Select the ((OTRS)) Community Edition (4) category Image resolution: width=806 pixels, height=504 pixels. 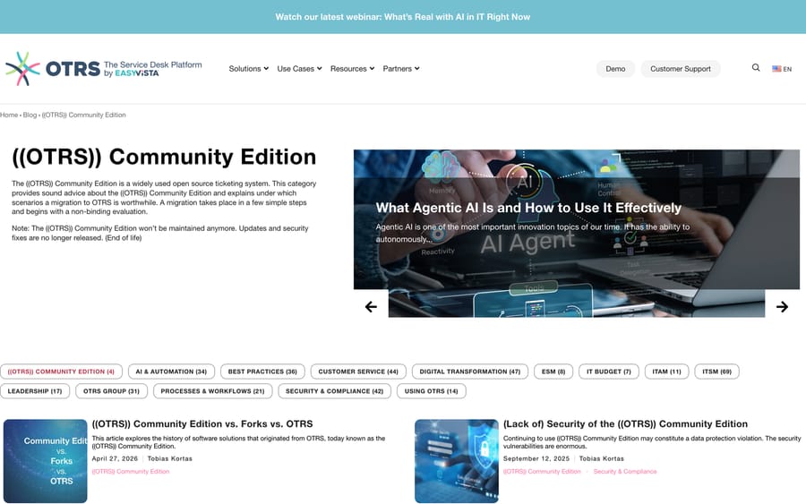61,372
